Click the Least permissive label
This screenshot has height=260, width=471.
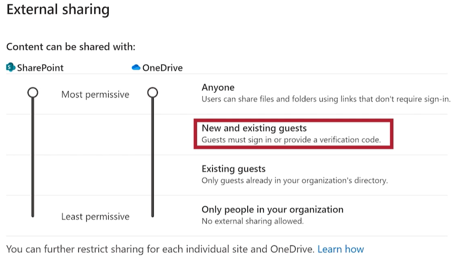[95, 217]
